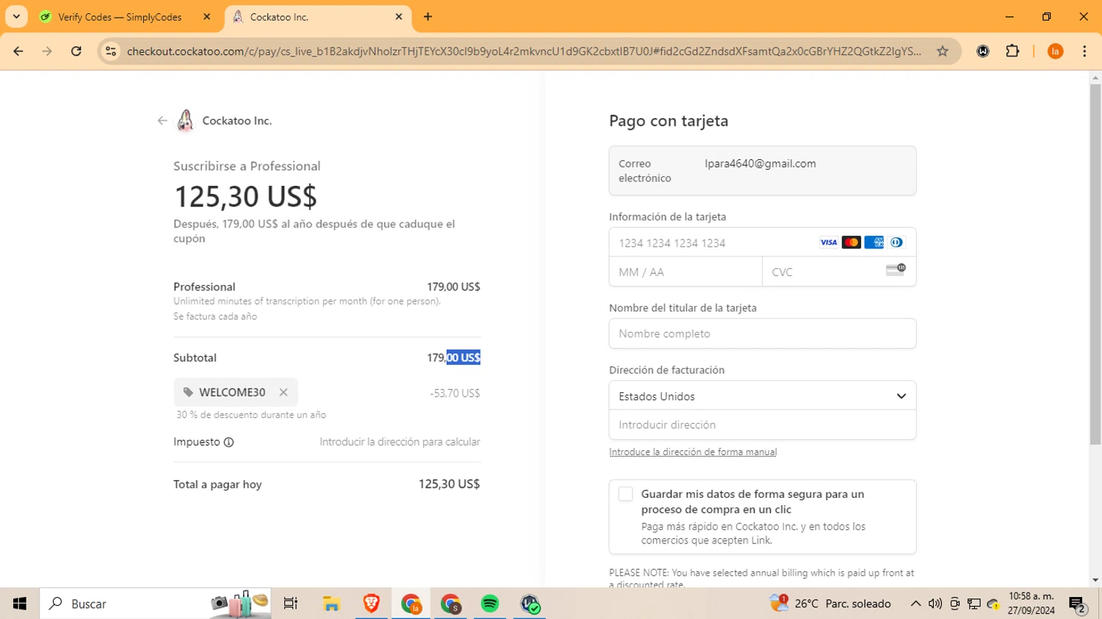Click the Mastercard icon
Viewport: 1102px width, 619px height.
click(851, 242)
